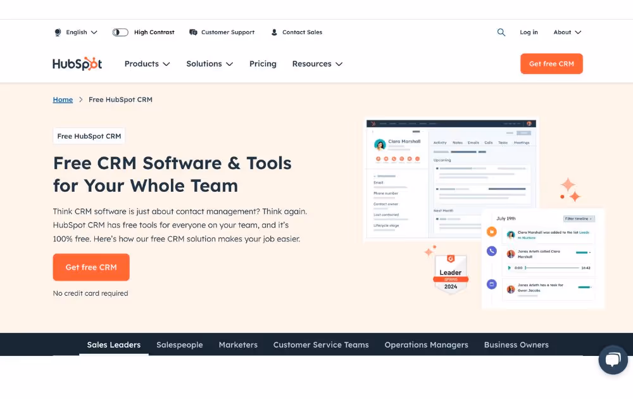Click the CRM dashboard preview image

451,180
